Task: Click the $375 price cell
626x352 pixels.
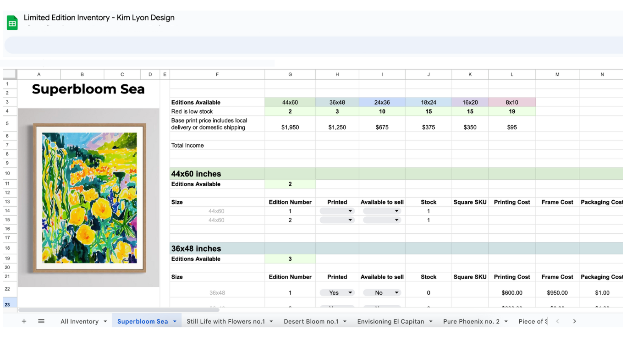Action: [x=428, y=124]
